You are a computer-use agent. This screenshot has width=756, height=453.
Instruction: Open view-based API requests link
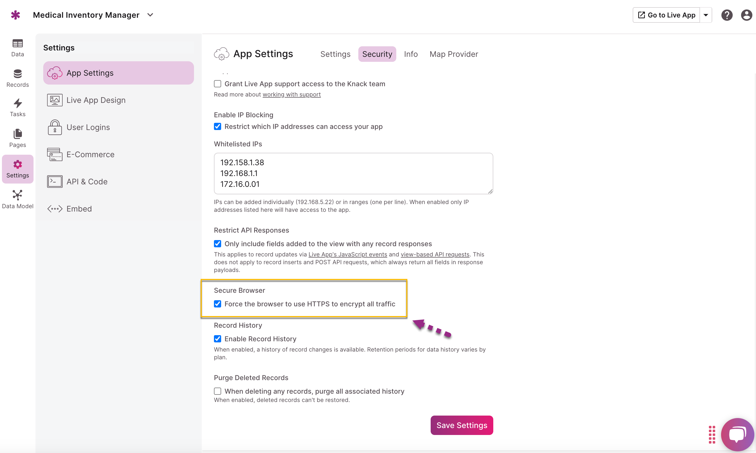click(x=435, y=254)
